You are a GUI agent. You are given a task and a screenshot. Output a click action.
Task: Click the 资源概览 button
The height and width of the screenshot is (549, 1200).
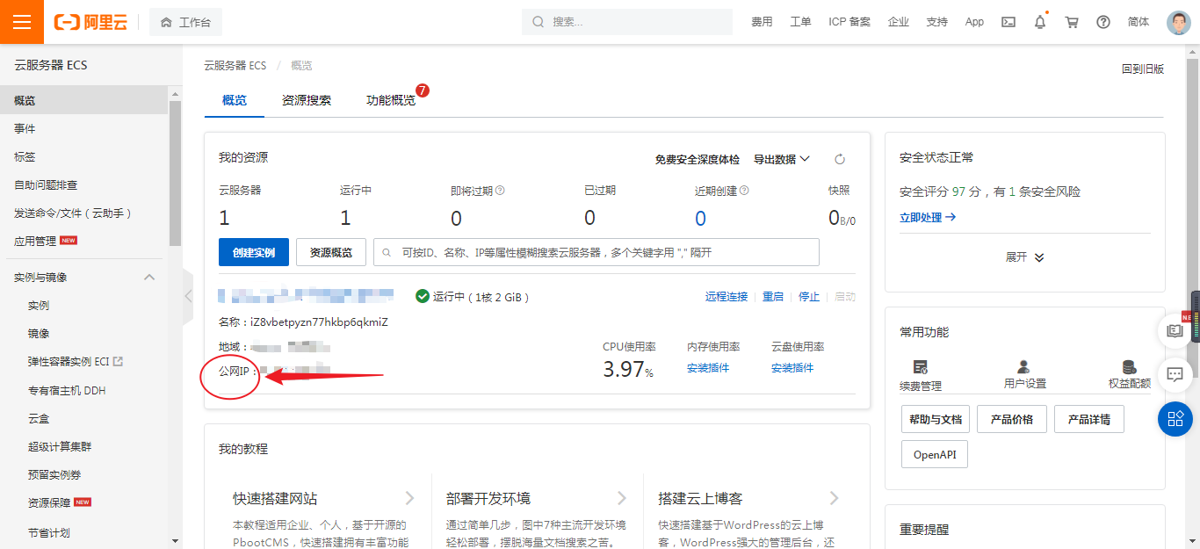[x=331, y=252]
